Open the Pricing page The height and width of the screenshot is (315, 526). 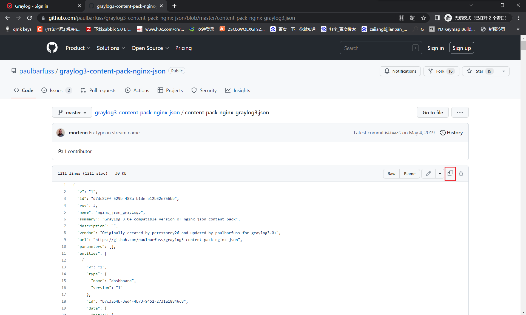(183, 48)
